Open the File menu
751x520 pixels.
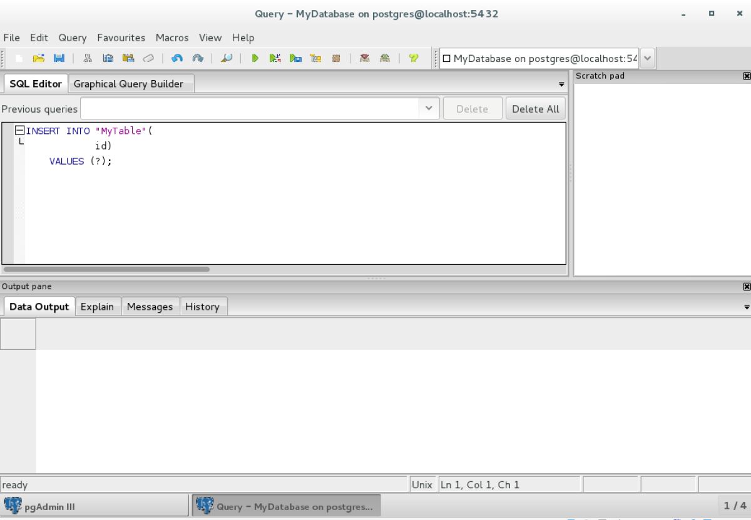(12, 38)
